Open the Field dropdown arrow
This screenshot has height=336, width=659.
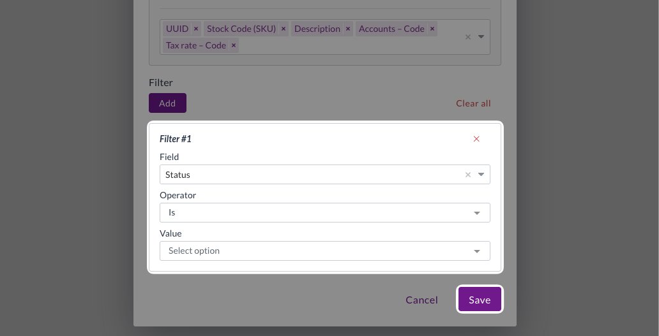481,175
